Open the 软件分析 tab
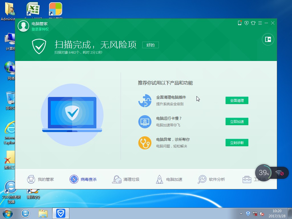Viewport: 292px width, 219px height. click(211, 179)
